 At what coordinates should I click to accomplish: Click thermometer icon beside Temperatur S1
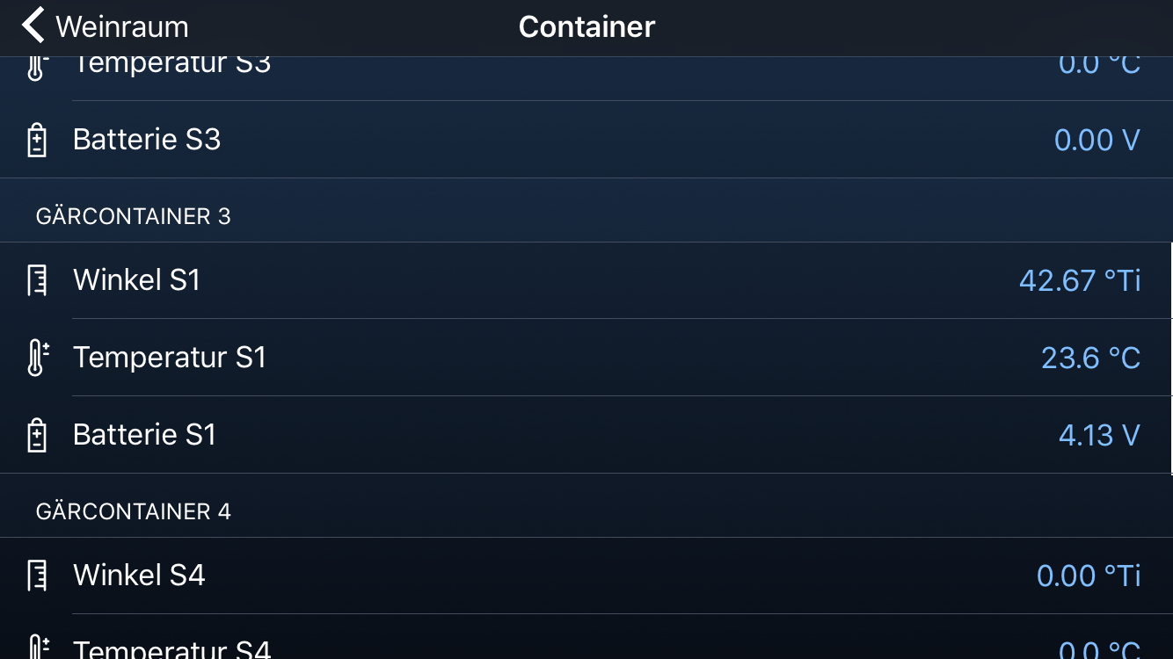click(x=37, y=358)
